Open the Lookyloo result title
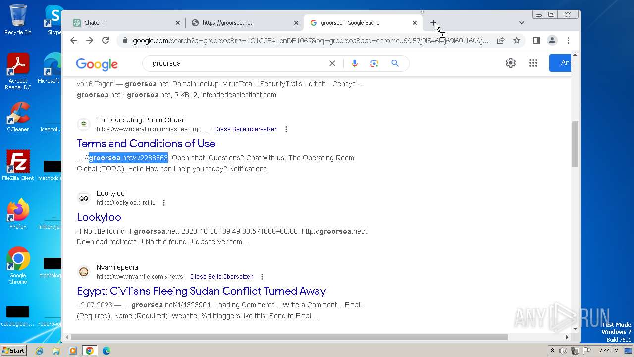634x357 pixels. click(99, 217)
